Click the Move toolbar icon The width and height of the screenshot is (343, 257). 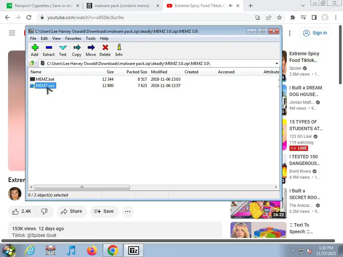[91, 50]
